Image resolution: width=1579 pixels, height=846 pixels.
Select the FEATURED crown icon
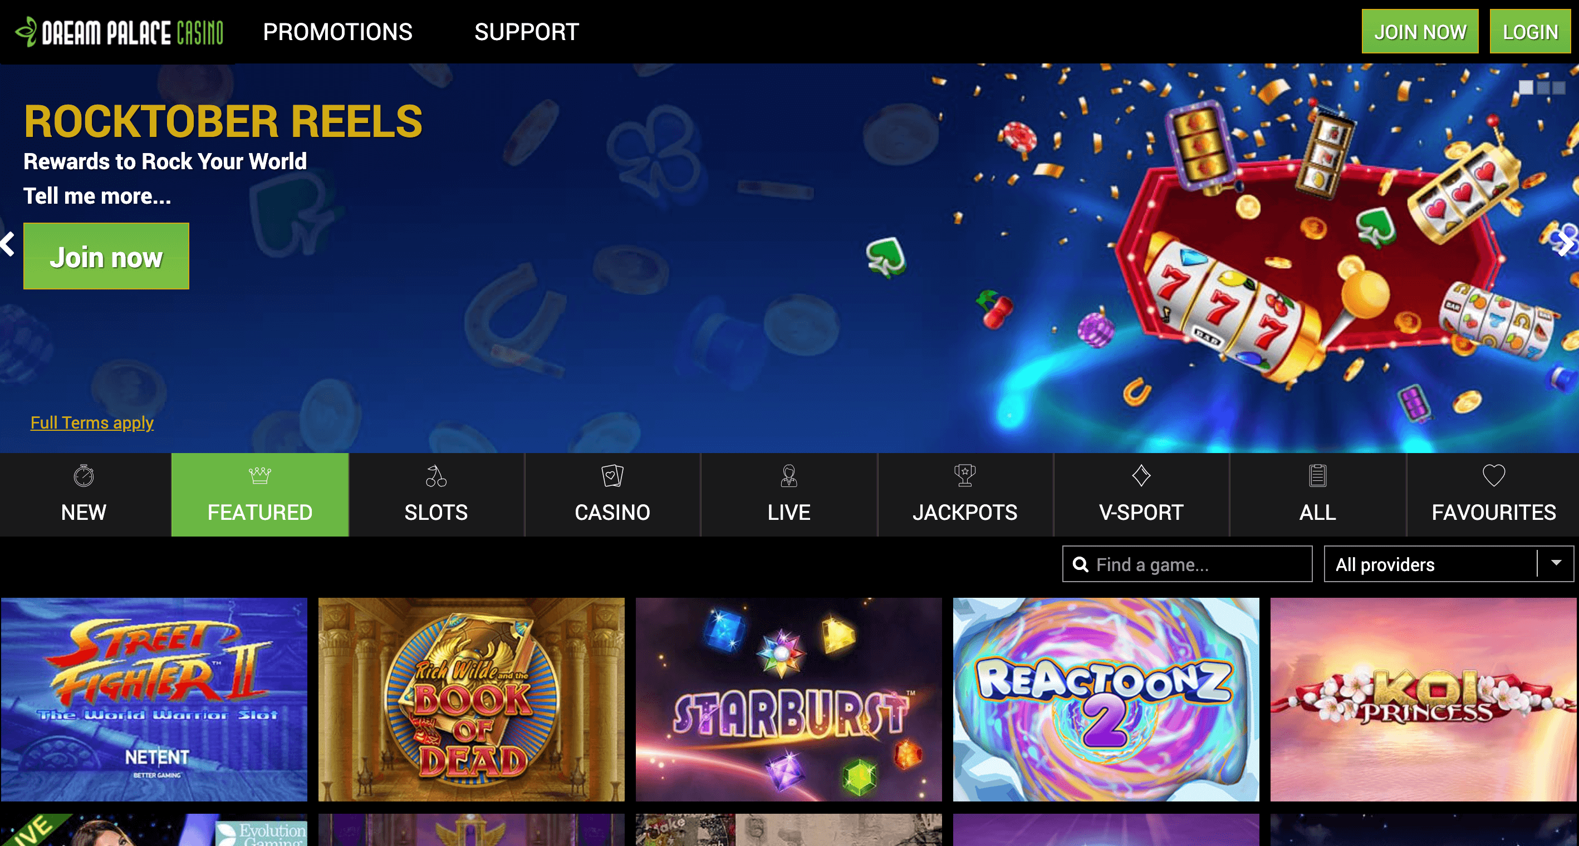pos(260,475)
